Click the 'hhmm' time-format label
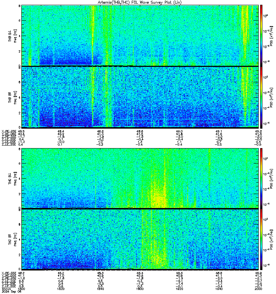 click(6, 289)
